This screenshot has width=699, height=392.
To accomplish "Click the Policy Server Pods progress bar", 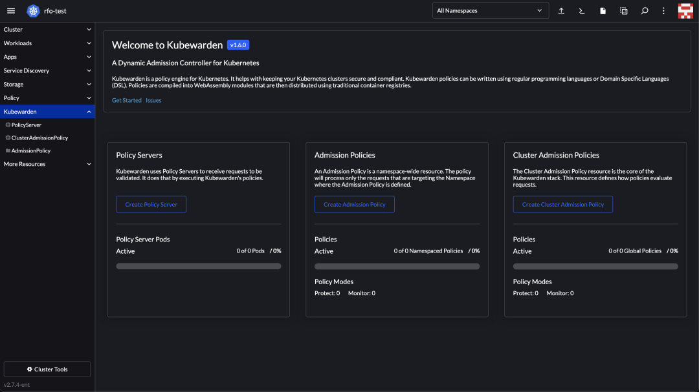I will click(198, 266).
